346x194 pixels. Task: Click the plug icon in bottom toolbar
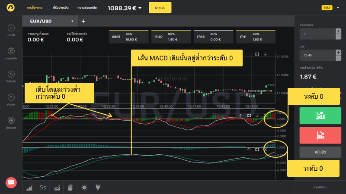click(97, 188)
